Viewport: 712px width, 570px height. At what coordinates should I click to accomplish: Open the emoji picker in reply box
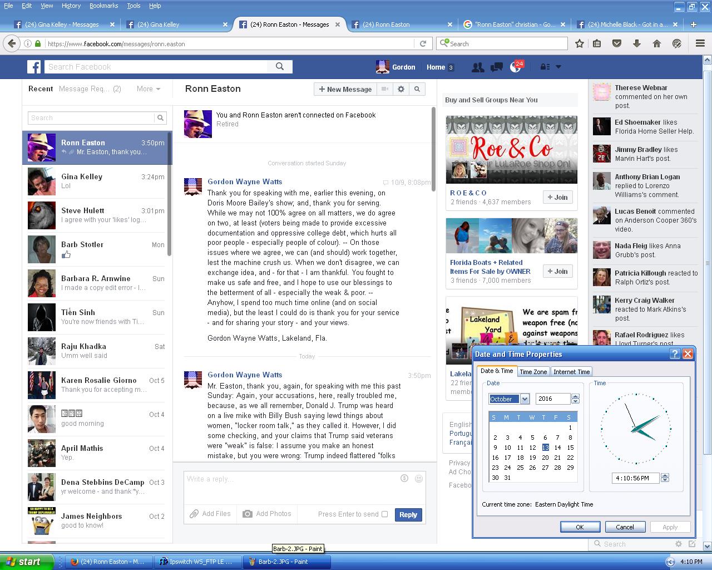click(x=419, y=479)
